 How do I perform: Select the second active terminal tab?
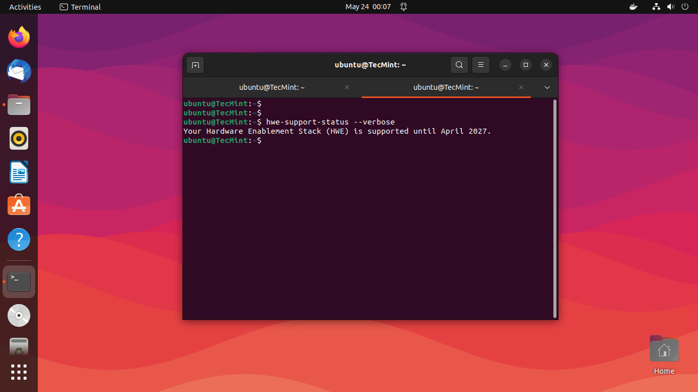pos(446,87)
